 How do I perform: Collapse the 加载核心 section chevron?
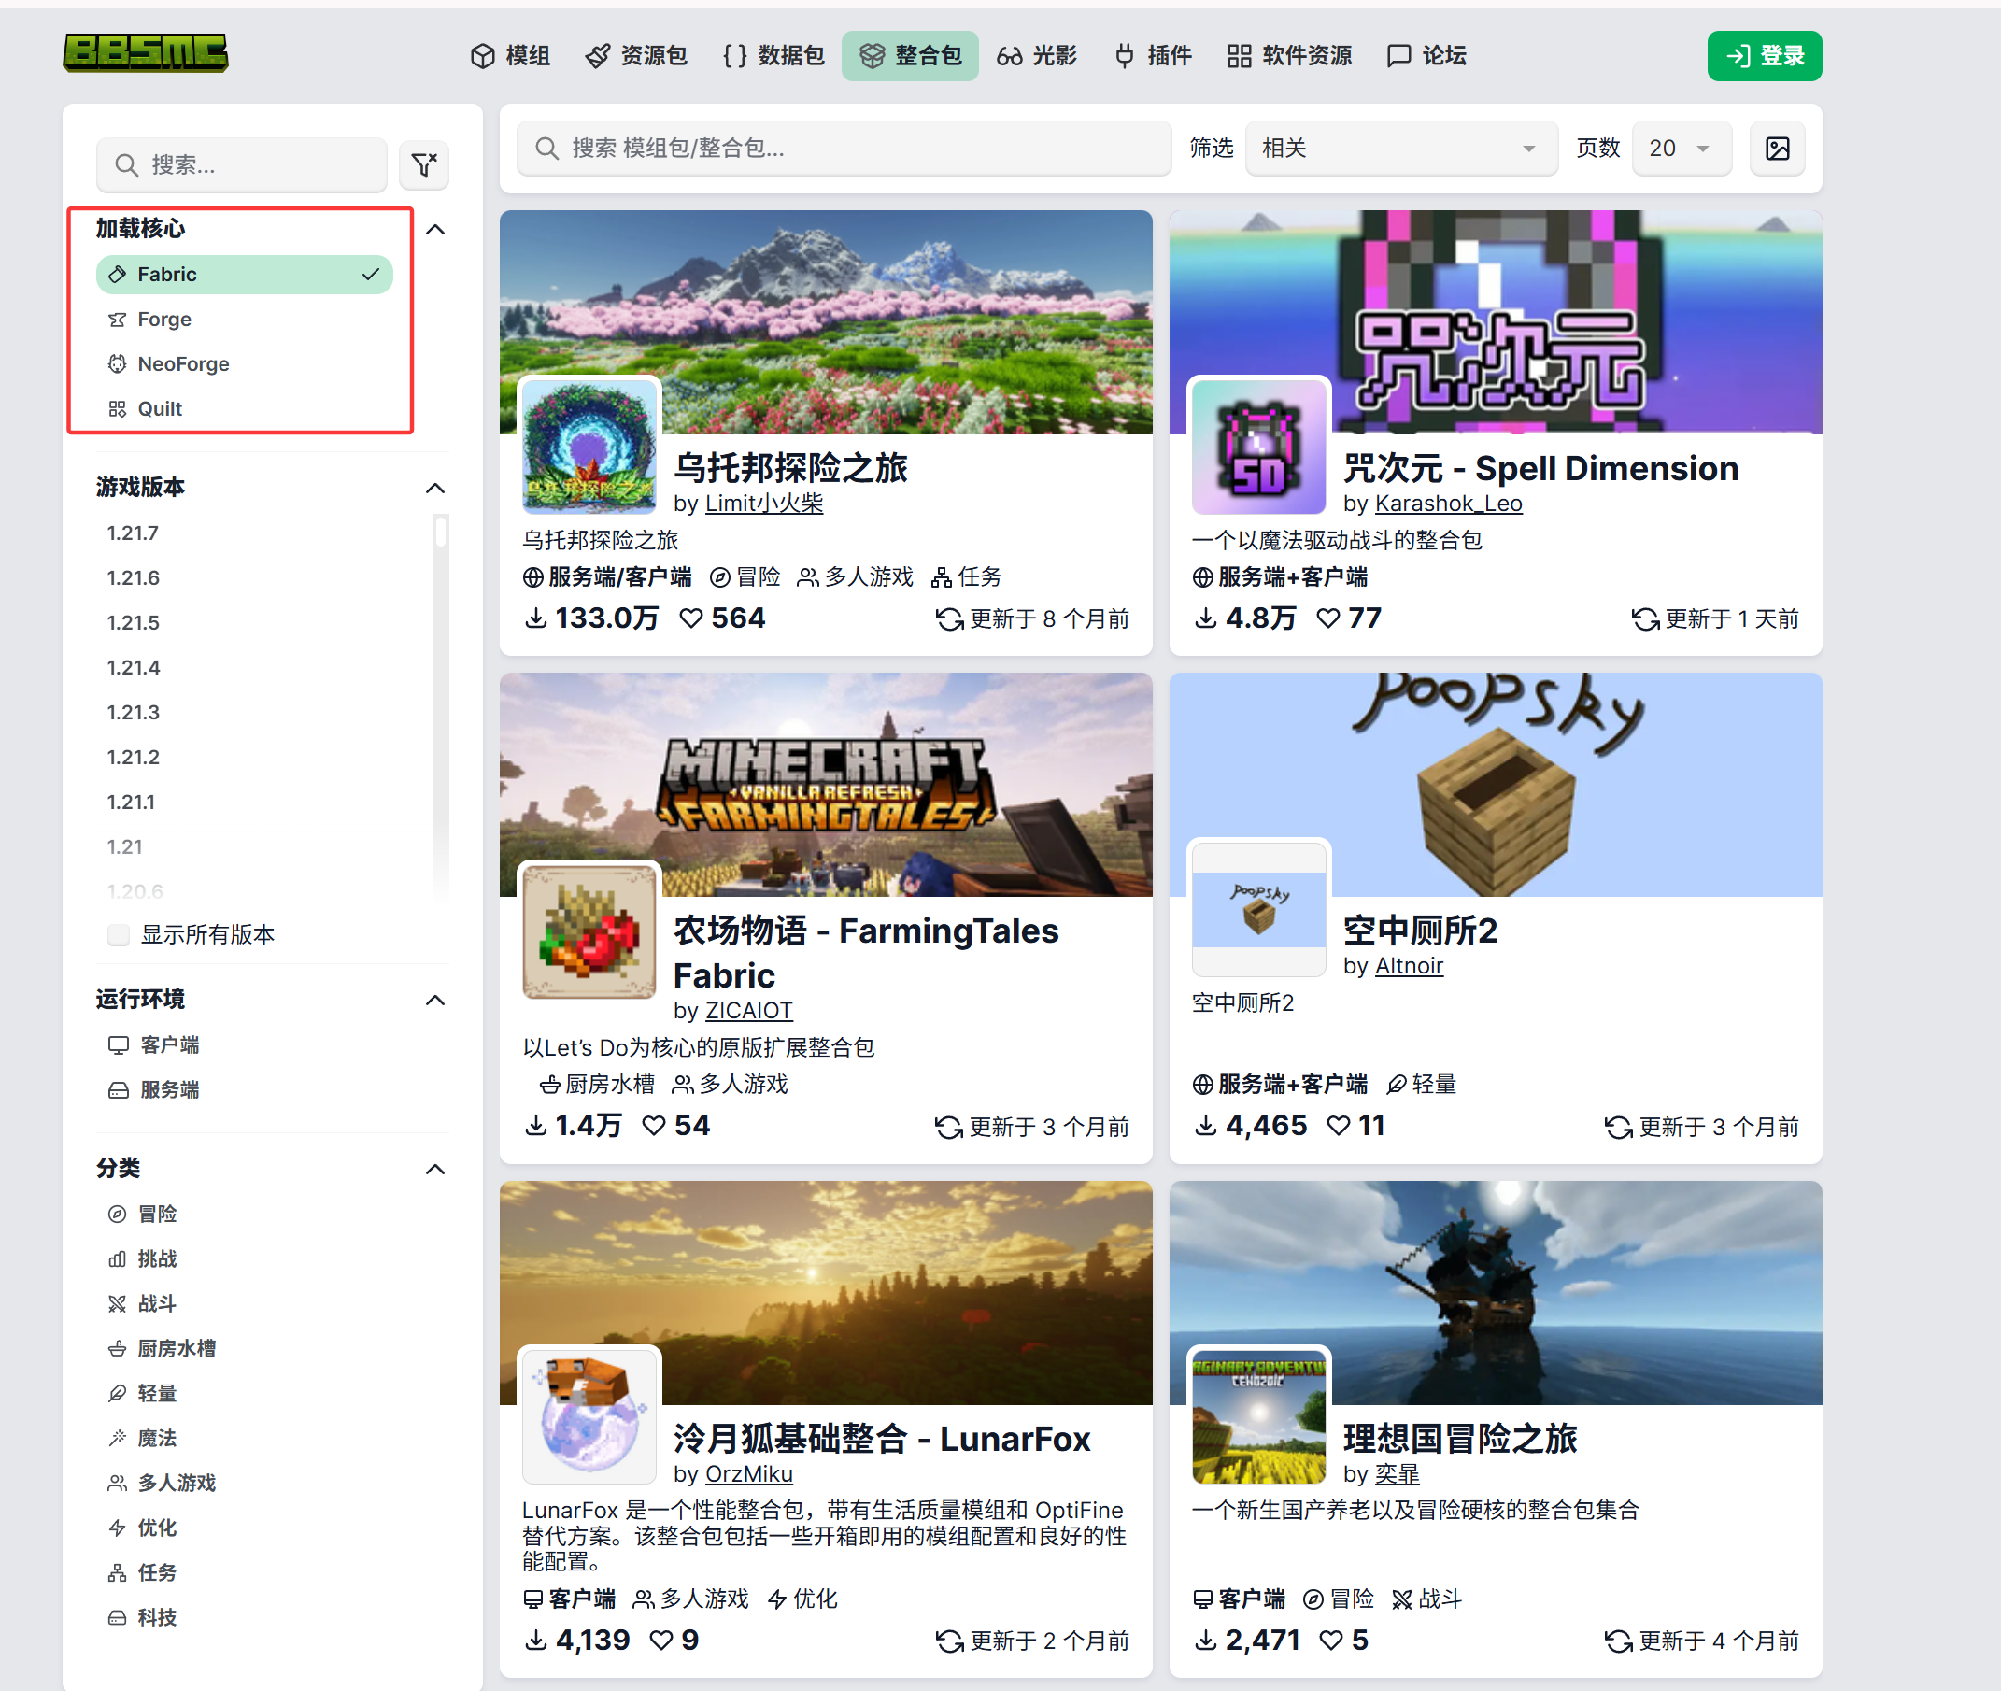[x=435, y=229]
